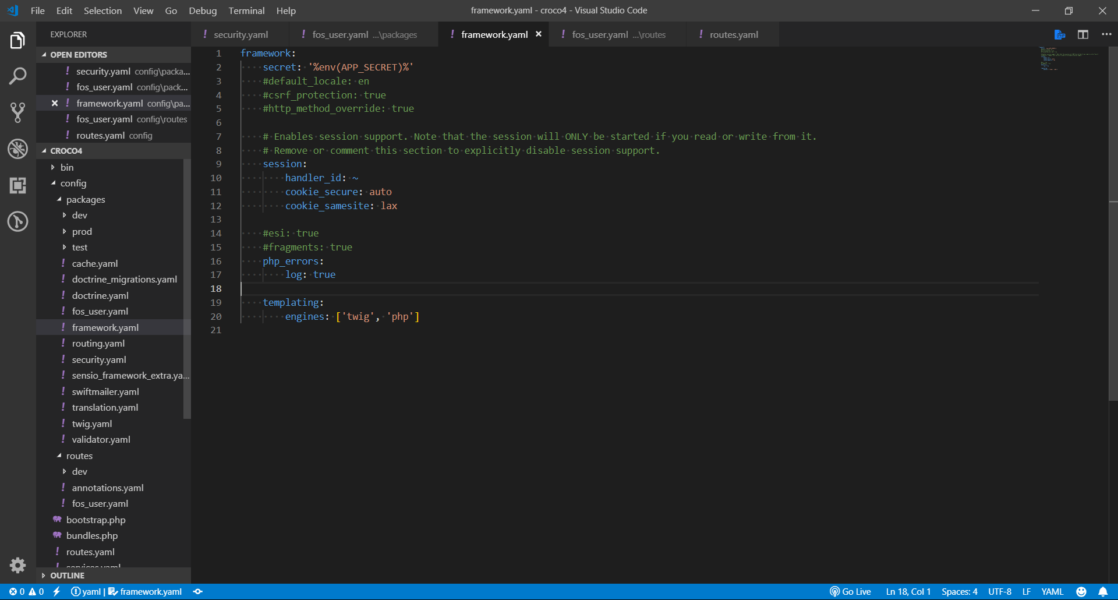The width and height of the screenshot is (1118, 600).
Task: Open the Explorer view in activity bar
Action: tap(17, 41)
